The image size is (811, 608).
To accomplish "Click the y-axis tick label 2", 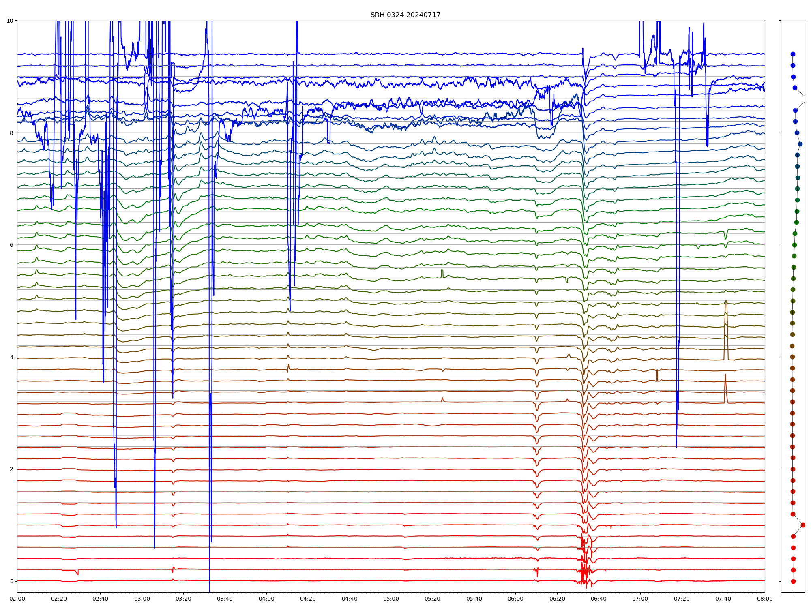I will [12, 469].
